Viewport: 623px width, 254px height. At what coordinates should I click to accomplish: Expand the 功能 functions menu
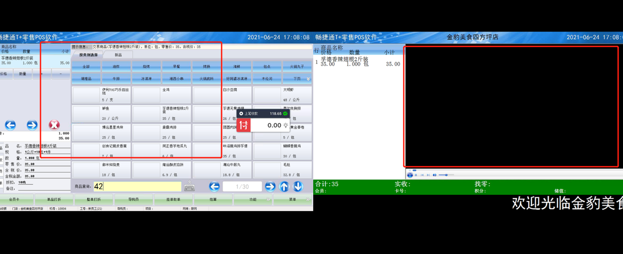253,199
